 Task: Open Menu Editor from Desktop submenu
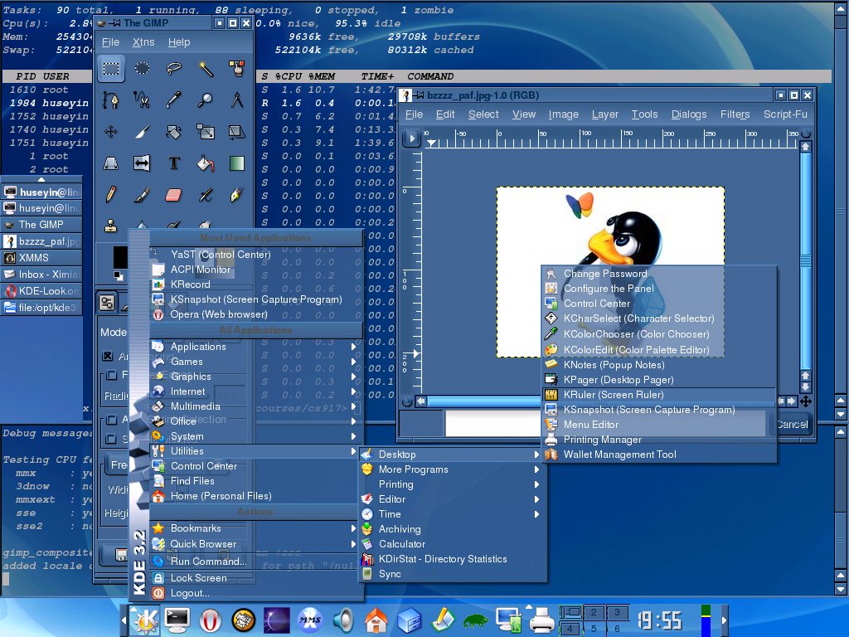pos(659,425)
